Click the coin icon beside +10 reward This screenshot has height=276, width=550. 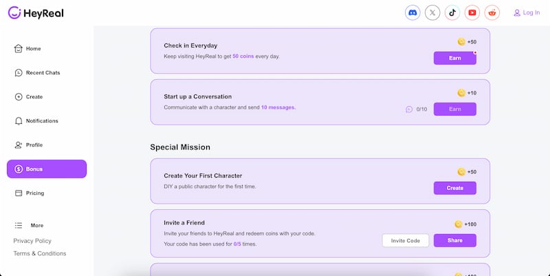coord(461,93)
